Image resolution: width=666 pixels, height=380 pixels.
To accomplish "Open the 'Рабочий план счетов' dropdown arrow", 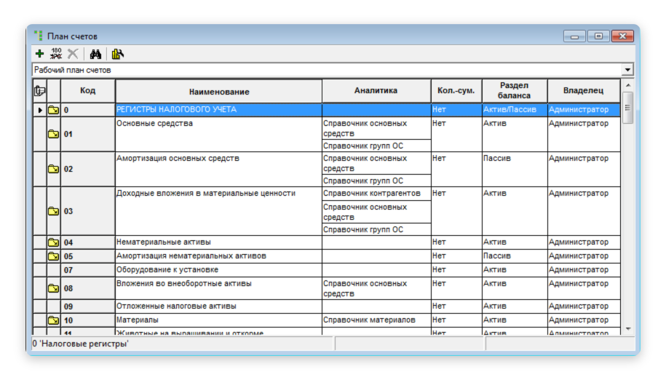I will coord(627,70).
